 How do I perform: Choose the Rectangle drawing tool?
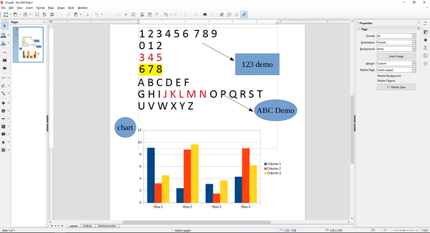4,60
